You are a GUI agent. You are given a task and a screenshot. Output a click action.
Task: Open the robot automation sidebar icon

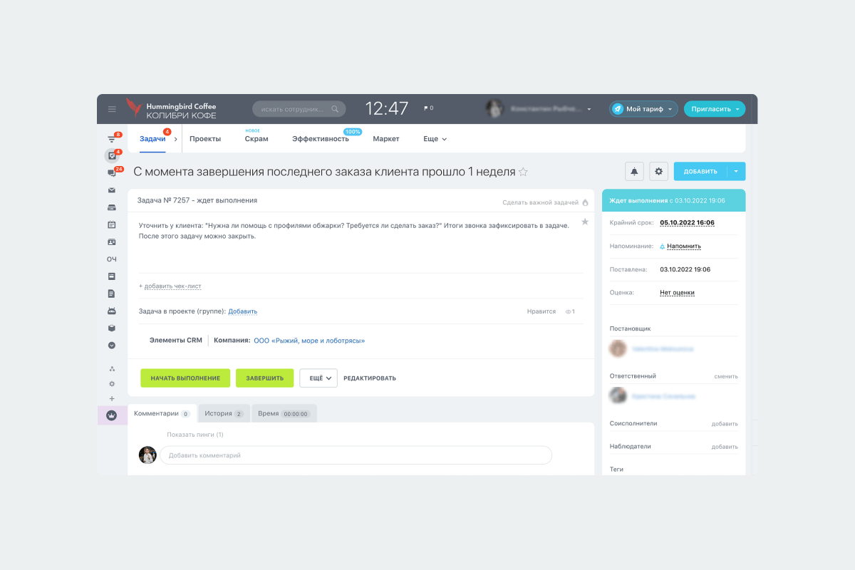112,311
